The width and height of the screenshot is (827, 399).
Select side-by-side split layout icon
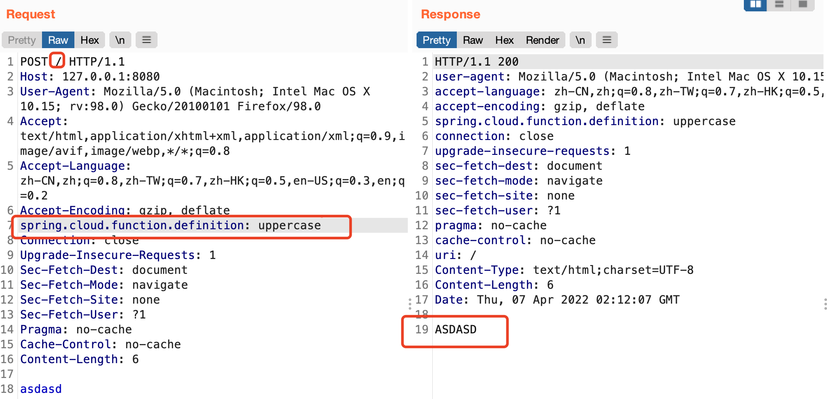(755, 4)
